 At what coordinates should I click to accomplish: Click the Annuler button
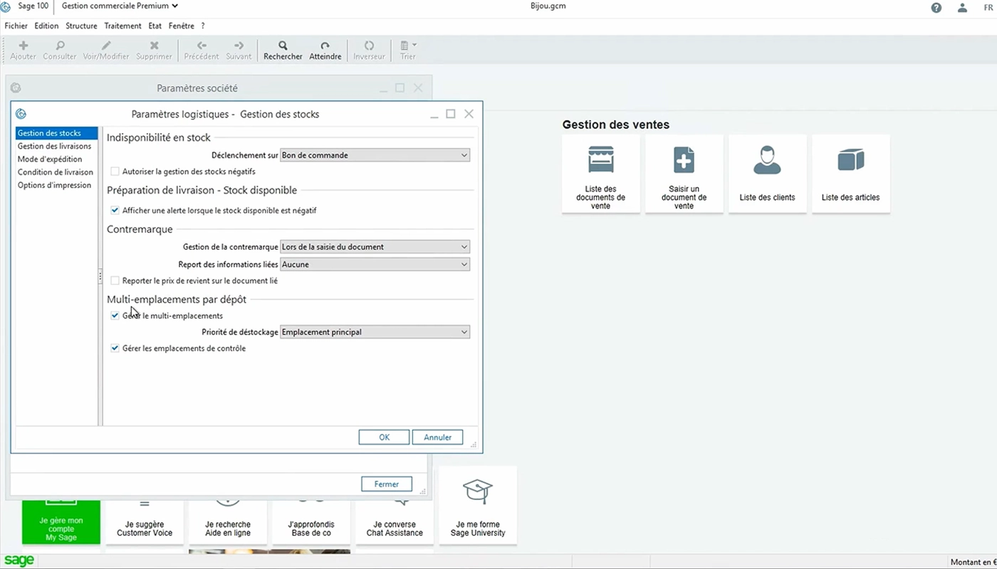[437, 437]
